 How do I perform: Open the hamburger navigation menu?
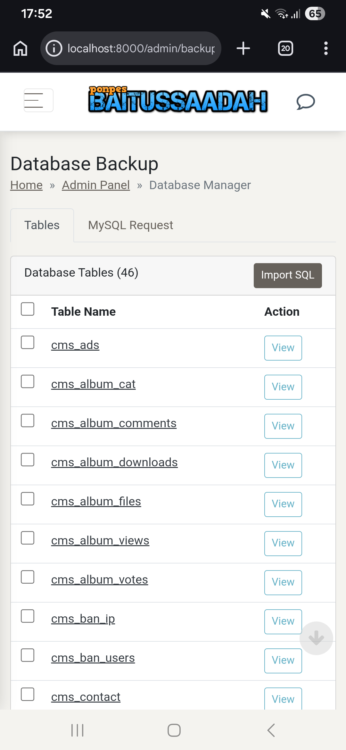click(38, 100)
